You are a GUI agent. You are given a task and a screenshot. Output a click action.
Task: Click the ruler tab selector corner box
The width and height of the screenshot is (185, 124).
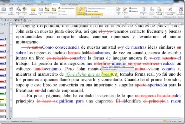[x=11, y=24]
